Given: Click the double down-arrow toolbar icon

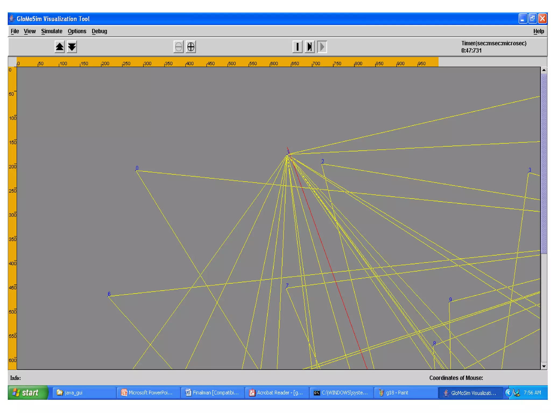Looking at the screenshot, I should (x=72, y=47).
